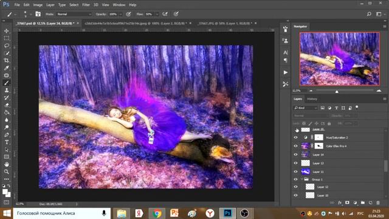Toggle Group 1 visibility eye
Viewport: 389px width, 219px height.
(x=295, y=179)
